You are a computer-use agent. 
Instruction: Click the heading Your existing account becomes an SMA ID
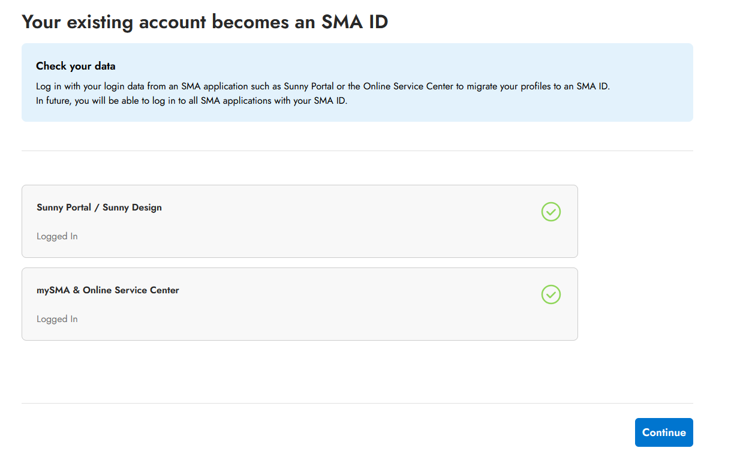(x=204, y=22)
